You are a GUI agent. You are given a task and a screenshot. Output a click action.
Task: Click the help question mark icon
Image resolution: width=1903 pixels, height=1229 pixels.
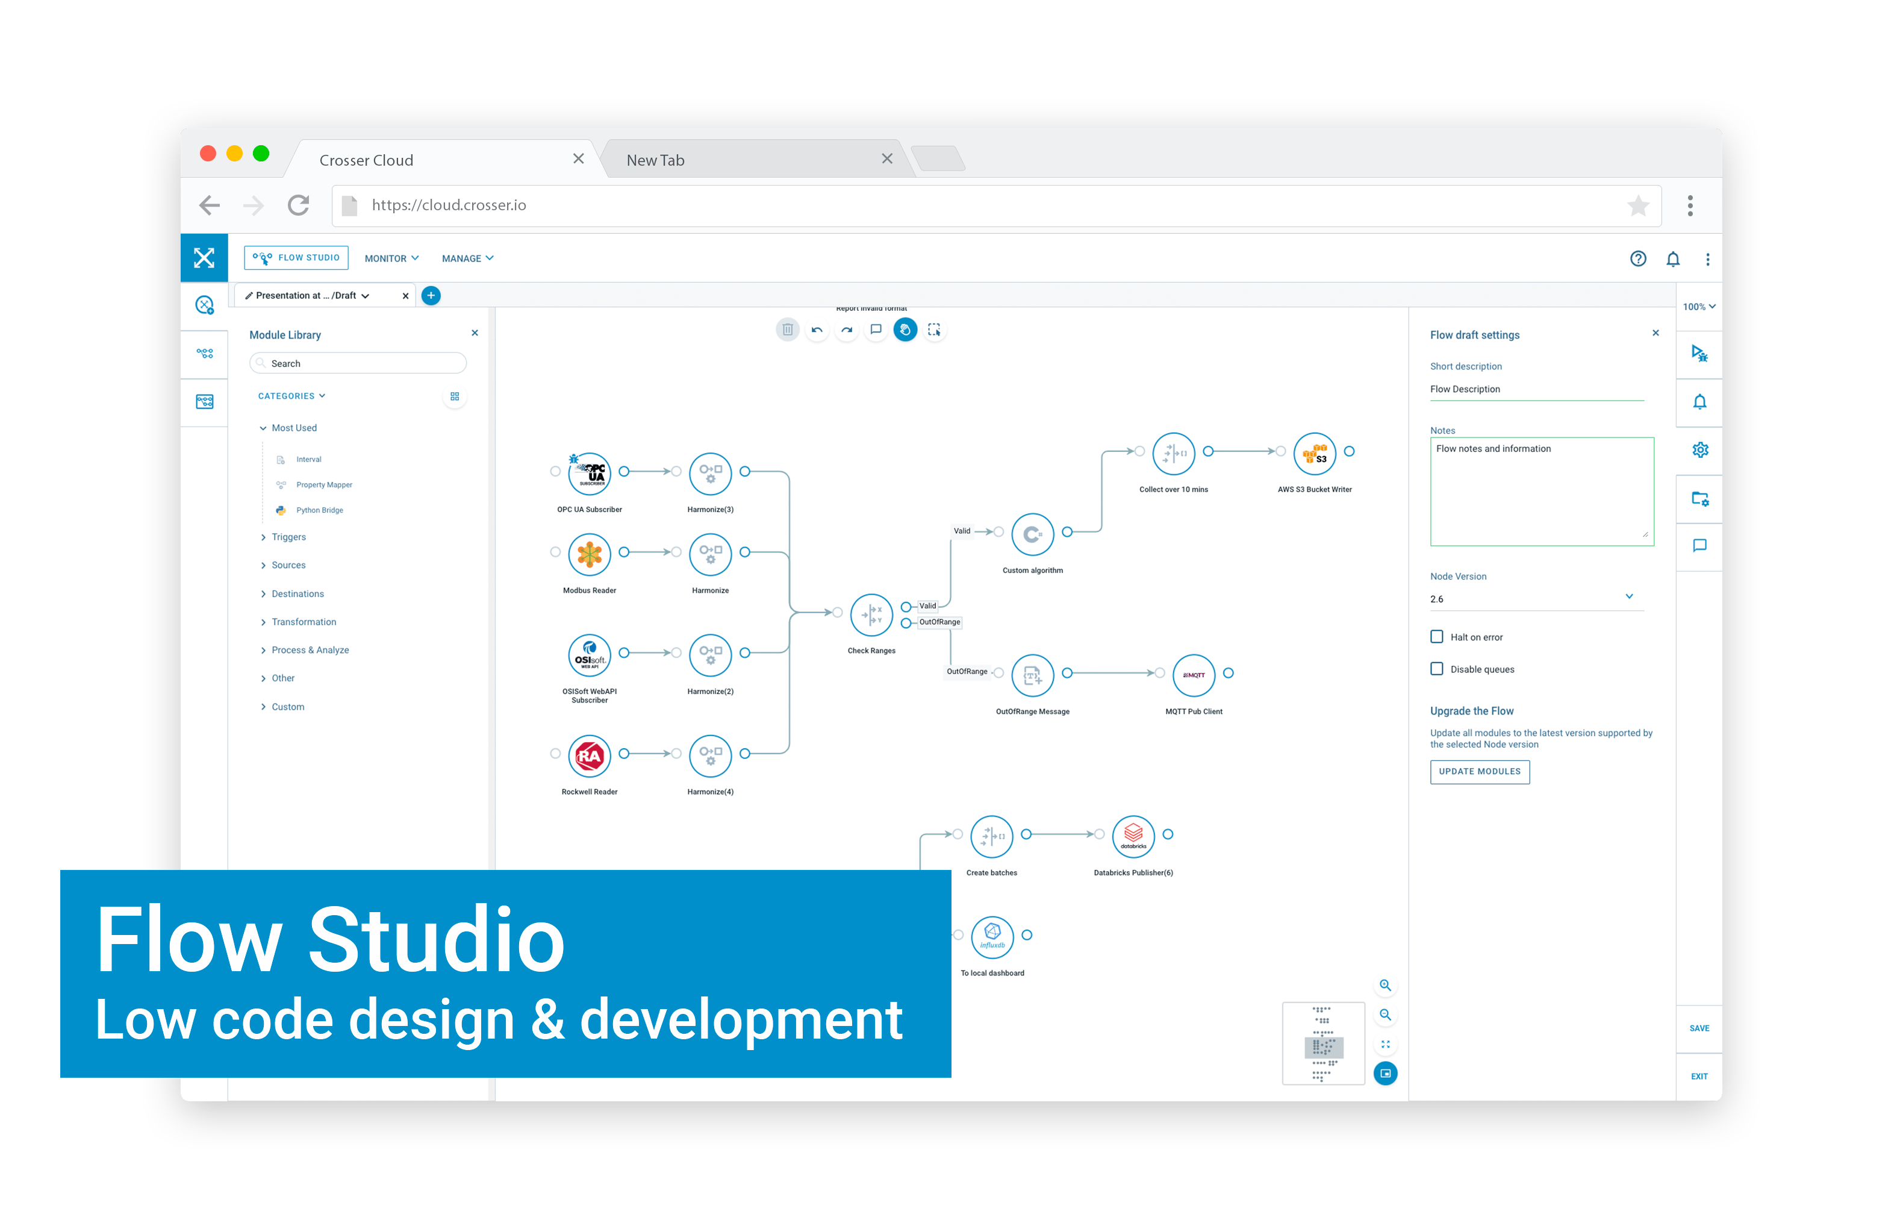(1637, 258)
